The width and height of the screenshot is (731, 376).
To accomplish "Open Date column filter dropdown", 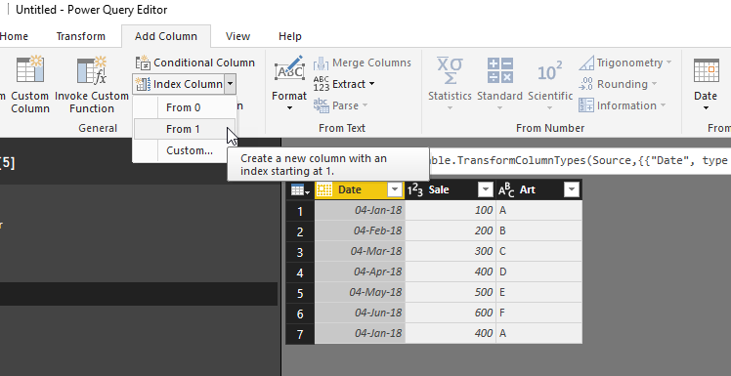I will tap(395, 189).
